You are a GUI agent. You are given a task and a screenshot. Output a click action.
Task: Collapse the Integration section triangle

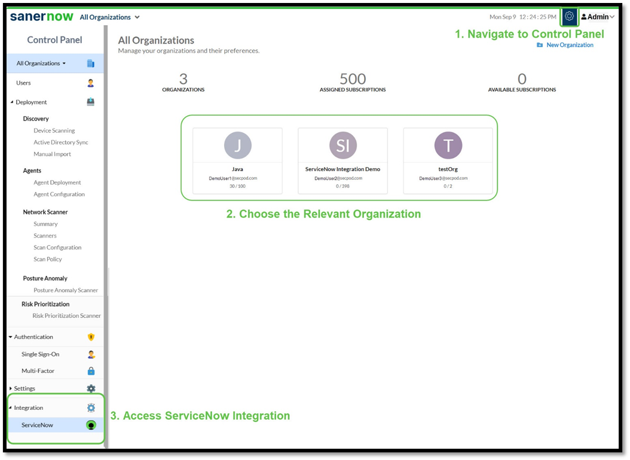(10, 407)
